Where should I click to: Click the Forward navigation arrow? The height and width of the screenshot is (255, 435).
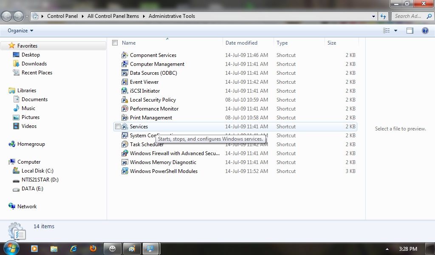[x=18, y=17]
